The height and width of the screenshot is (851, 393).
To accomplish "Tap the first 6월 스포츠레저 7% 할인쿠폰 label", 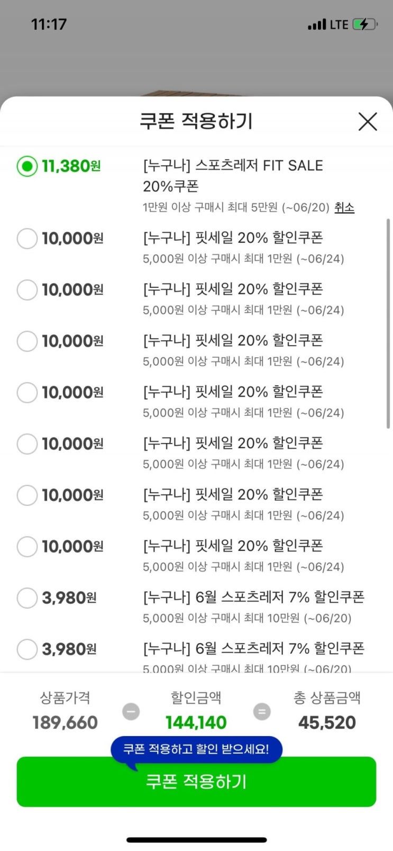I will (253, 597).
